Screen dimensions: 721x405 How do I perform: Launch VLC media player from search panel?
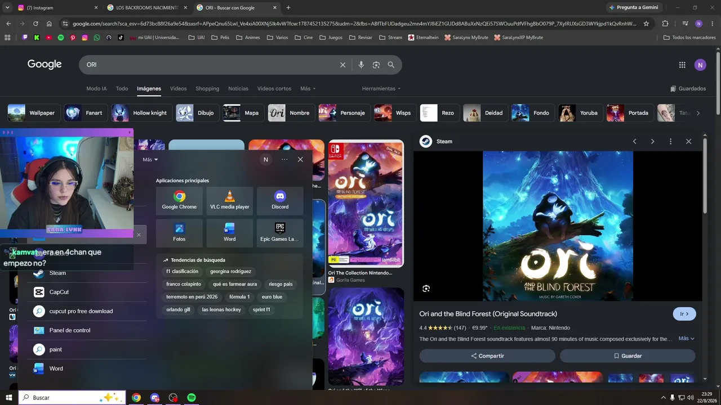coord(230,201)
